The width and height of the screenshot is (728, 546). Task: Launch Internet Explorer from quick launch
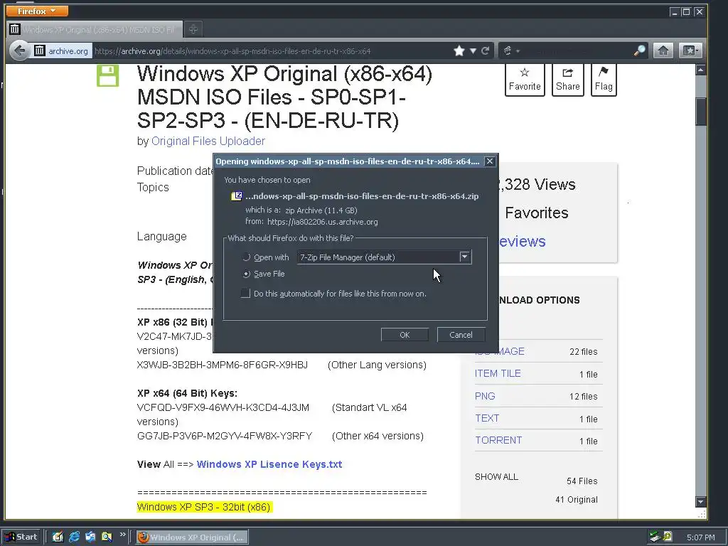pos(74,537)
